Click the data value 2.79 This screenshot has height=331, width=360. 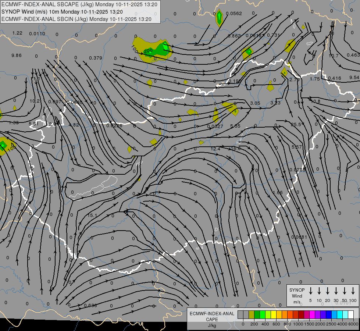[295, 79]
